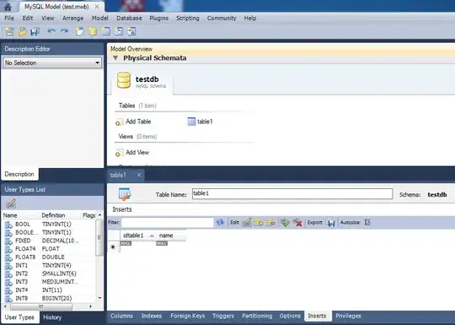Switch to the Foreign Keys tab
Viewport: 455px width, 325px height.
(x=187, y=316)
